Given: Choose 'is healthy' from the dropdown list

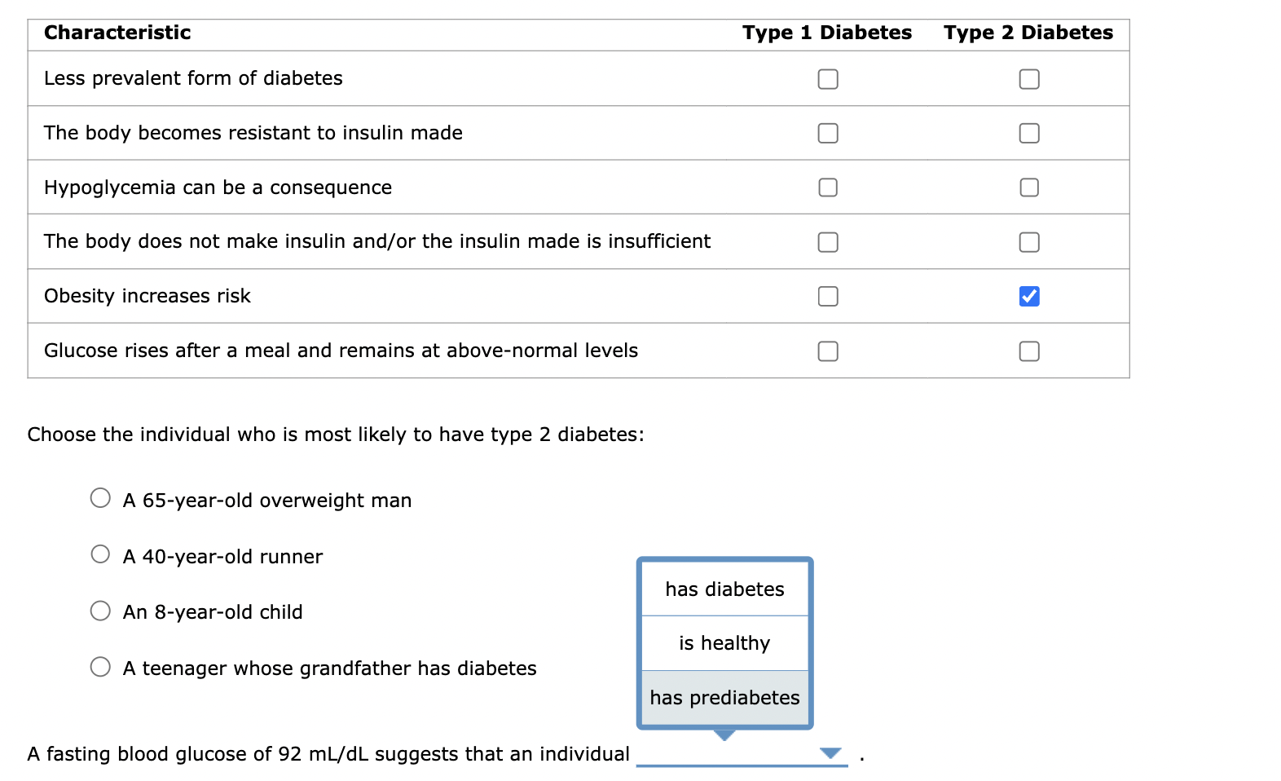Looking at the screenshot, I should point(724,643).
